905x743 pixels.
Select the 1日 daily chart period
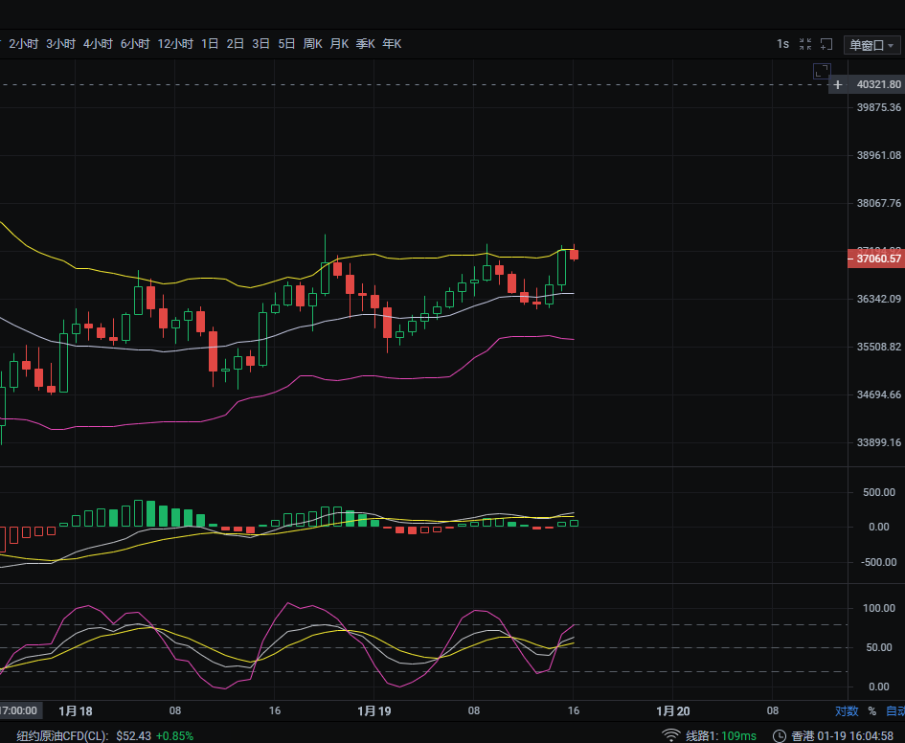coord(210,44)
